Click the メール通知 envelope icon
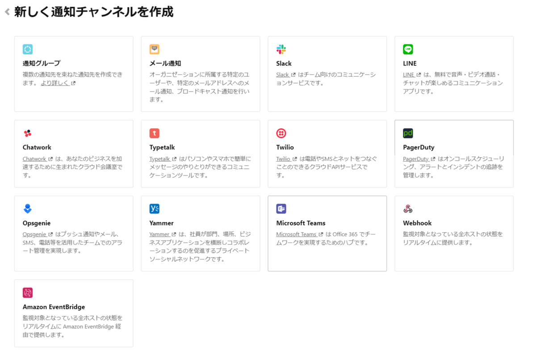536x355 pixels. pyautogui.click(x=155, y=49)
